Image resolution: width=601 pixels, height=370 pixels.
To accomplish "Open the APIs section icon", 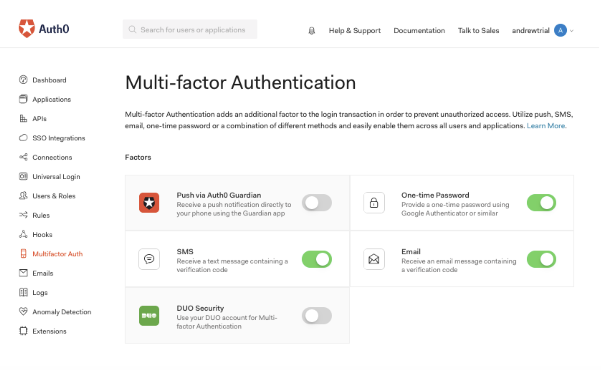I will point(23,118).
